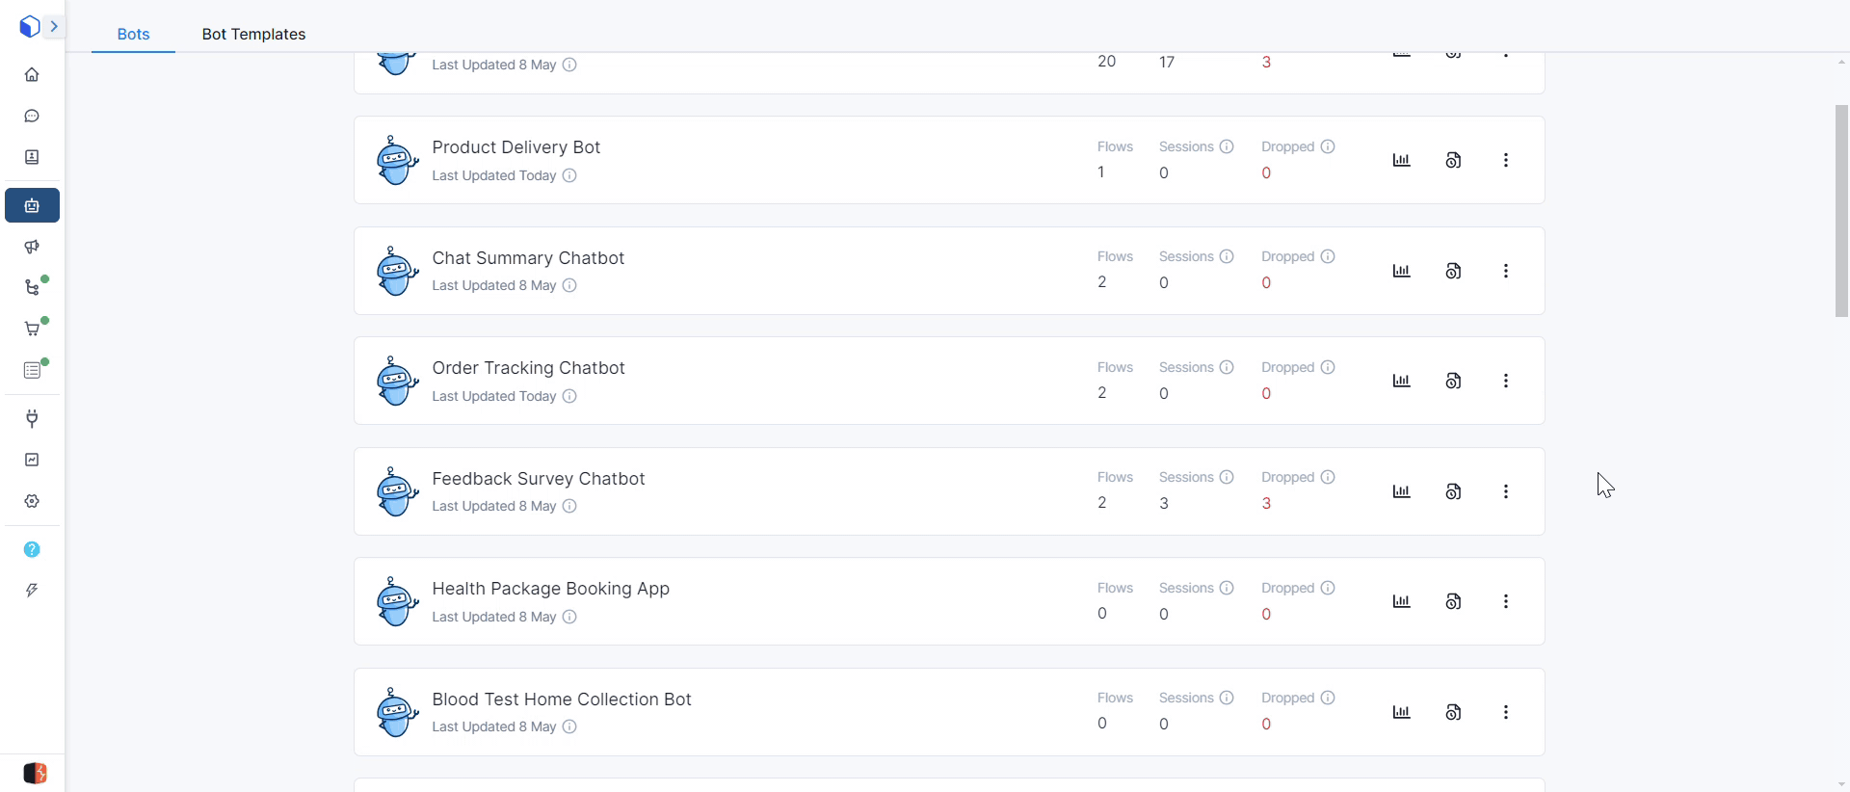The width and height of the screenshot is (1850, 792).
Task: Select the Bots tab
Action: tap(133, 34)
